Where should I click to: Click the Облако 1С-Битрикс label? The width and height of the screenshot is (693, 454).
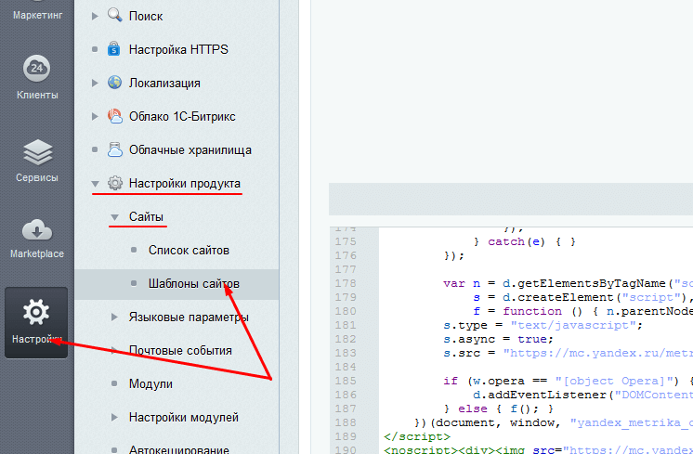tap(182, 117)
